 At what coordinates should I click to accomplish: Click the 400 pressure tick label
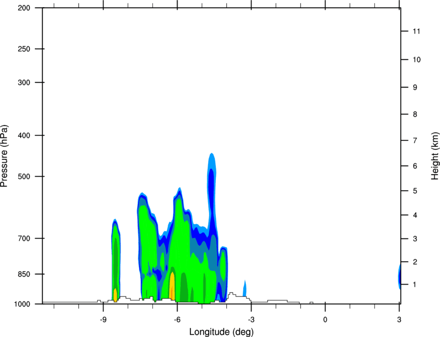pyautogui.click(x=24, y=135)
